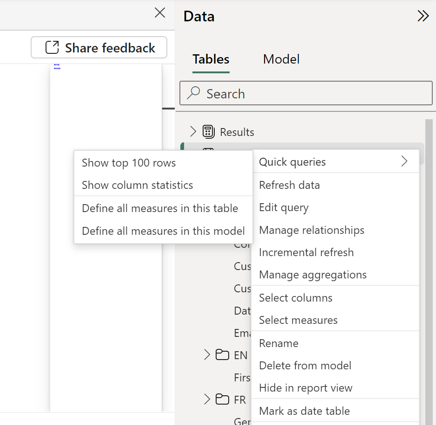Close the panel with the X icon
This screenshot has height=425, width=436.
(x=160, y=13)
